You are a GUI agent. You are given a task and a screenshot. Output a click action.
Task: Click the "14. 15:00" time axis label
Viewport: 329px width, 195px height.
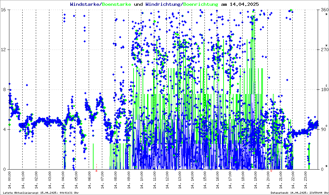click(205, 180)
